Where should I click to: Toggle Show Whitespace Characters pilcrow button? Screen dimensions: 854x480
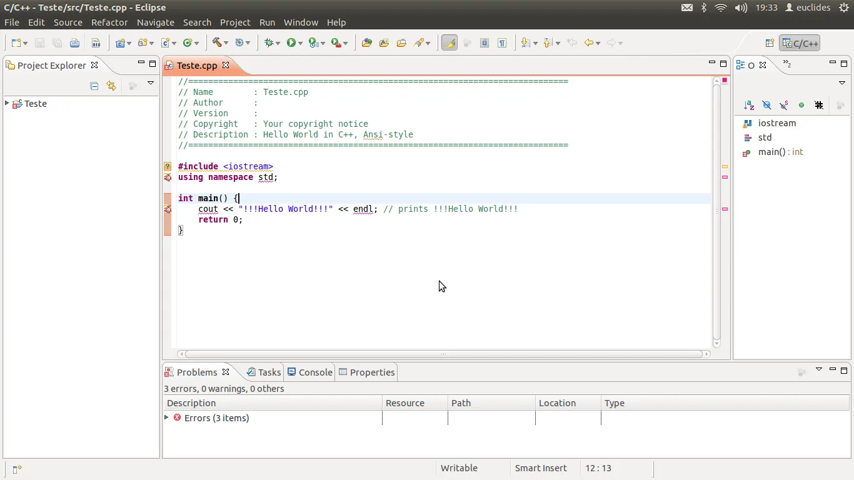[502, 42]
